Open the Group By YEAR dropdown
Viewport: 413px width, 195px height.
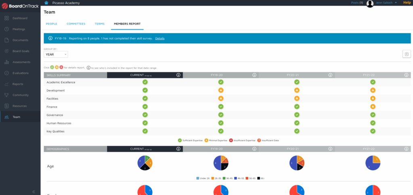[x=56, y=54]
